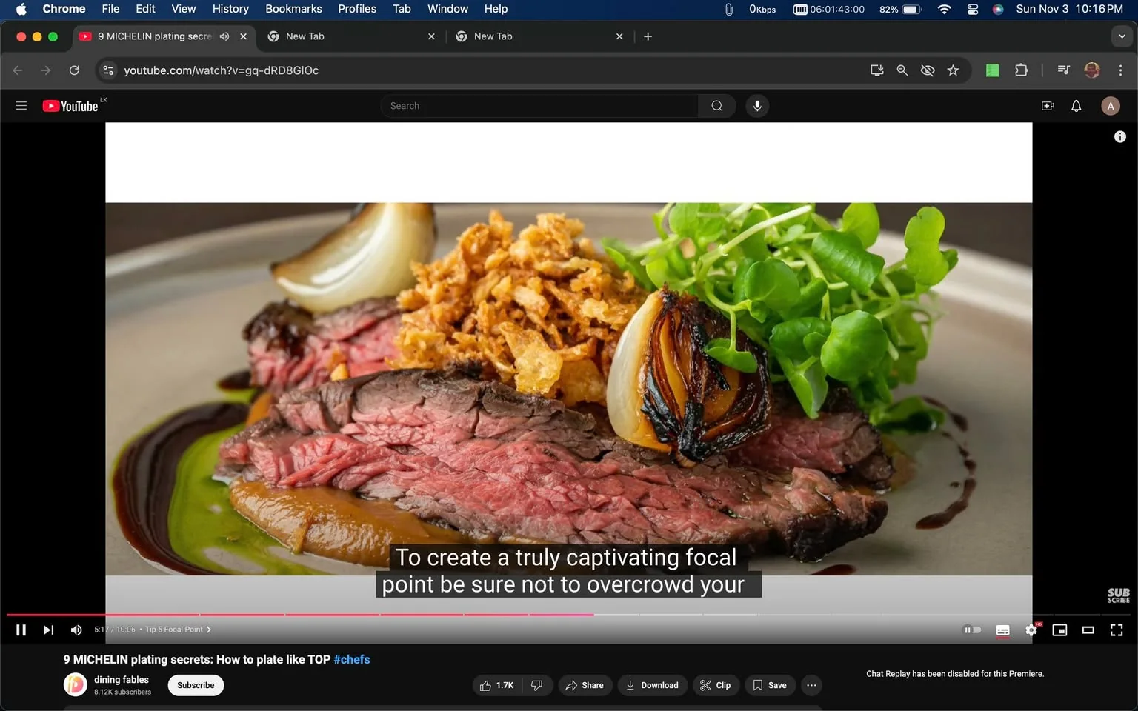Image resolution: width=1138 pixels, height=711 pixels.
Task: Open the View menu
Action: pos(184,9)
